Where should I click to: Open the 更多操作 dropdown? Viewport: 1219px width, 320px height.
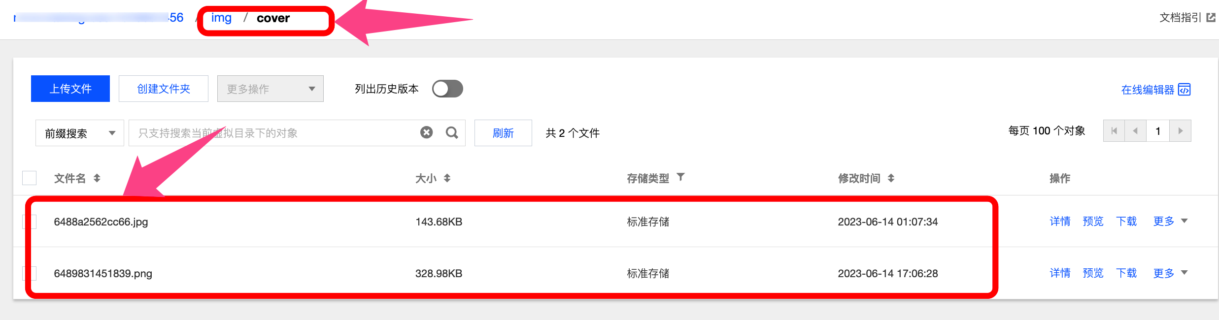270,89
